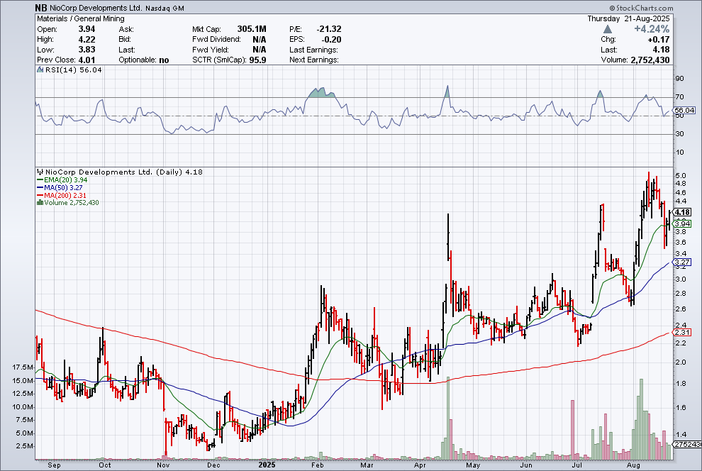Screen dimensions: 702x471
Task: Click the 2752430 volume tag on the axis
Action: click(x=688, y=444)
